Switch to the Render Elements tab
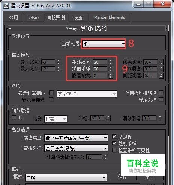This screenshot has height=185, width=174. [110, 17]
